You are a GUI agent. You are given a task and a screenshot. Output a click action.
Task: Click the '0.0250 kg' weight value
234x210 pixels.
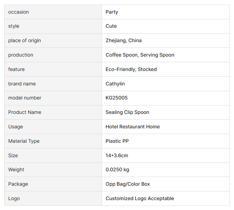[x=117, y=170]
